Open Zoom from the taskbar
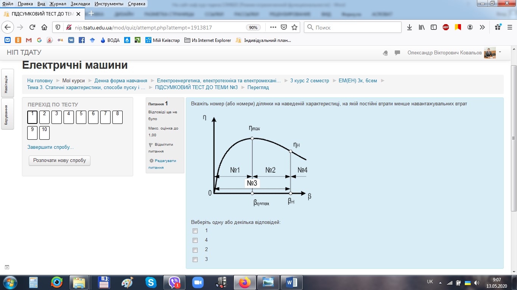 (198, 282)
